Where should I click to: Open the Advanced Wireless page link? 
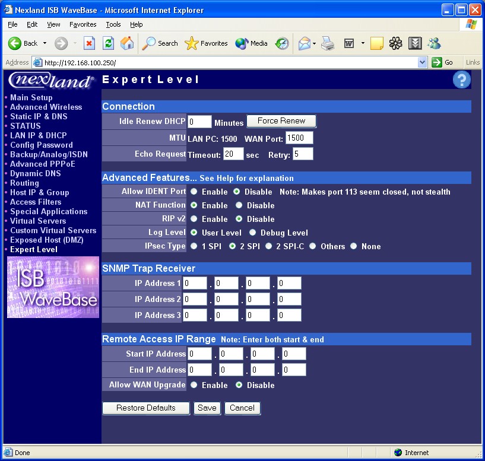click(46, 107)
